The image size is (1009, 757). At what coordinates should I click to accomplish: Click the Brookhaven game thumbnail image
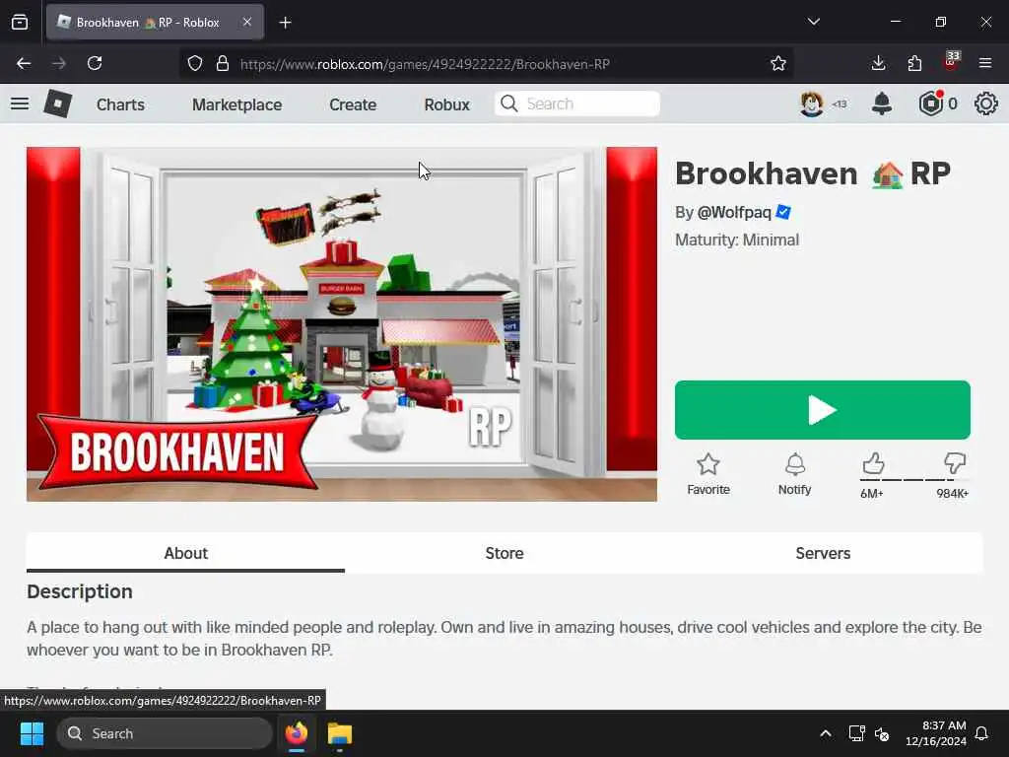pyautogui.click(x=342, y=323)
